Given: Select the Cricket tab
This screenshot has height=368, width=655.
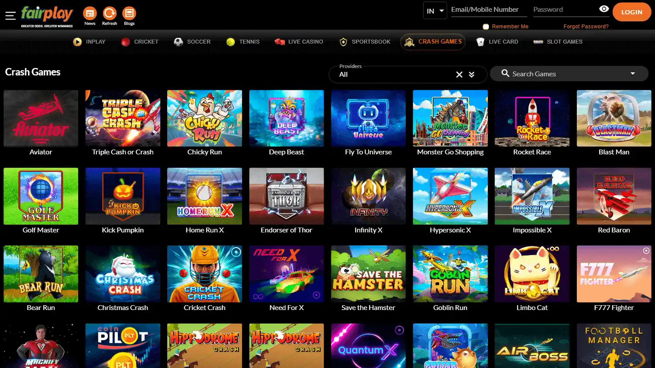Looking at the screenshot, I should 140,42.
